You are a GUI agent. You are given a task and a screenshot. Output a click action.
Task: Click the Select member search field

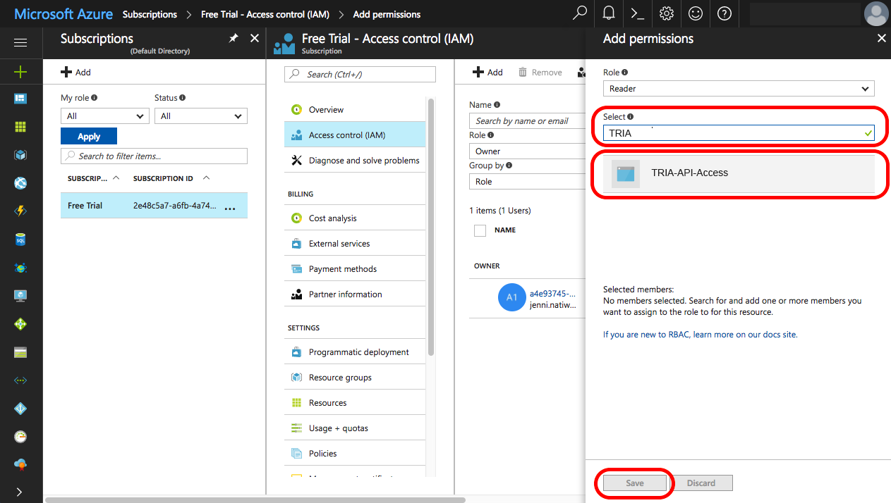pos(739,133)
